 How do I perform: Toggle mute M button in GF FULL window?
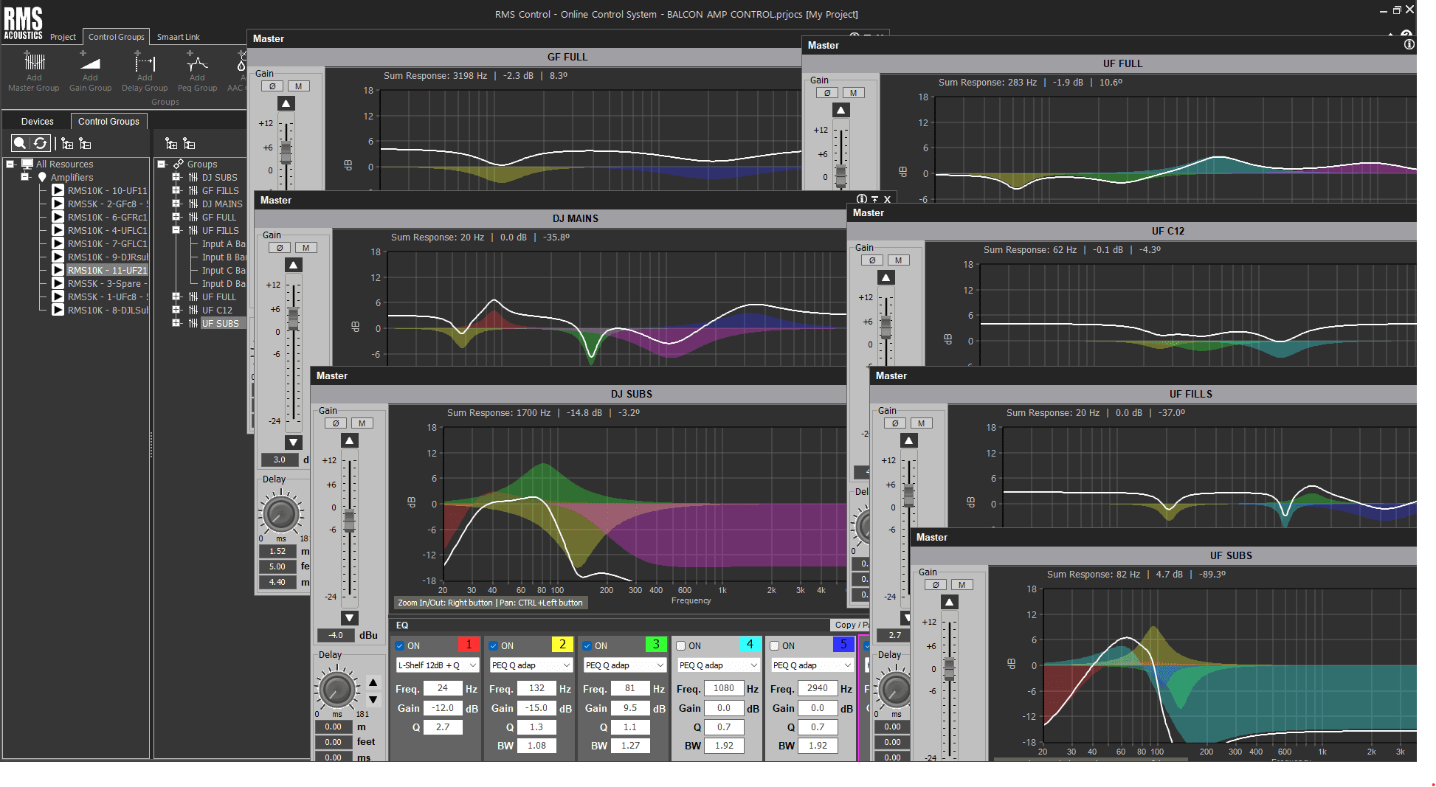click(x=299, y=86)
